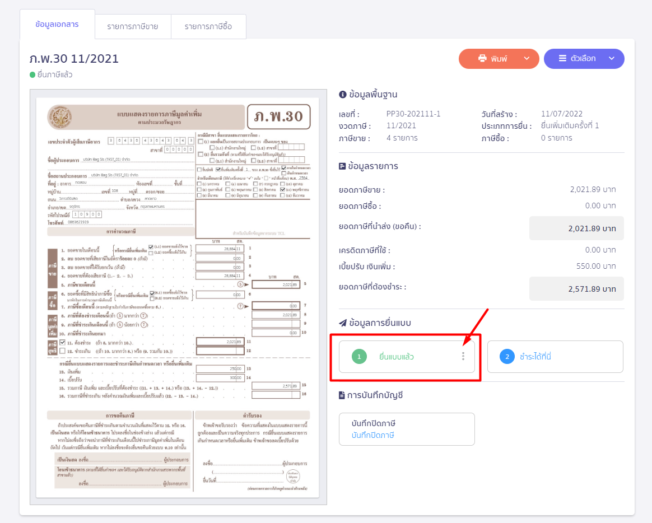This screenshot has width=652, height=523.
Task: Toggle the ชำระเกิน checkbox on line 12
Action: tap(63, 351)
